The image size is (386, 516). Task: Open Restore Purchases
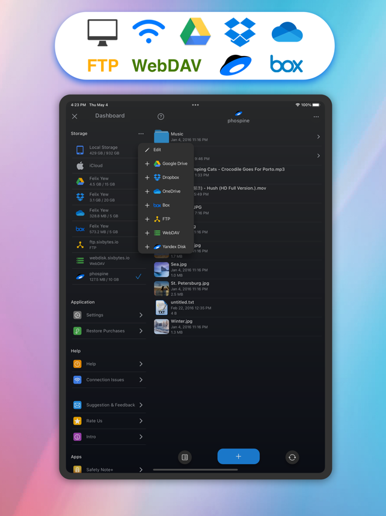pos(109,331)
